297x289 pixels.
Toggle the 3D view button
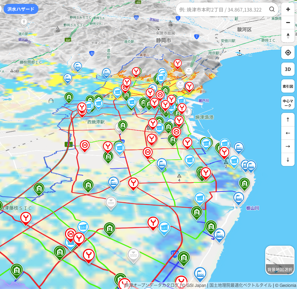pos(288,69)
